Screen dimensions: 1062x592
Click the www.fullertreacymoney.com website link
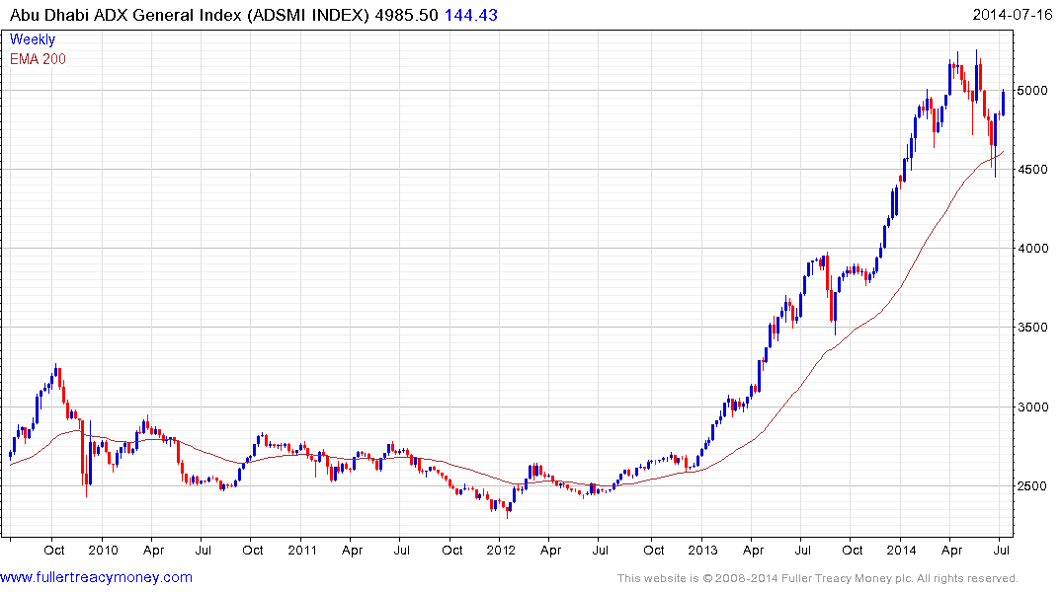[x=96, y=577]
